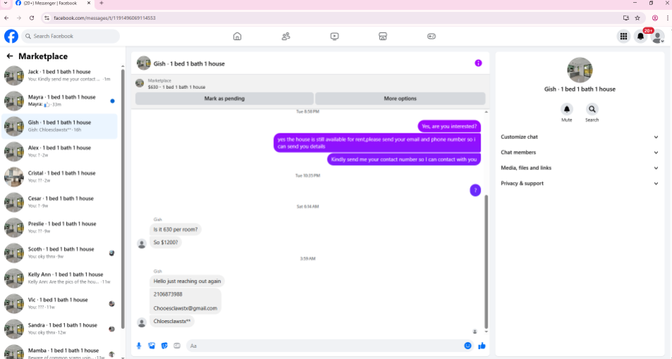
Task: Click the Gish listing thumbnail in right panel
Action: [580, 70]
